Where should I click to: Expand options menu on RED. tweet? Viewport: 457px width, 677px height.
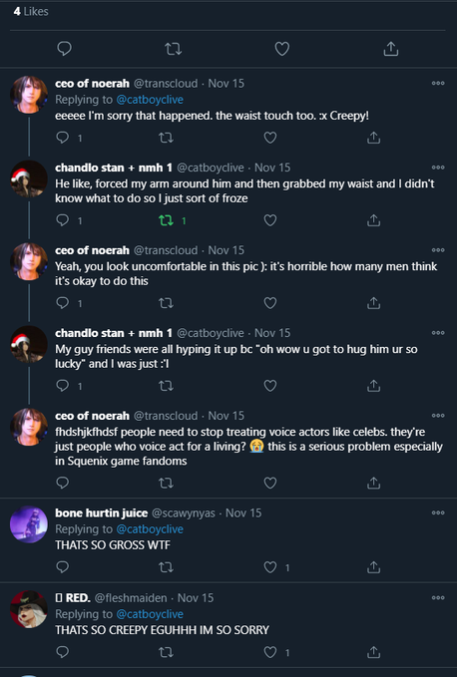[438, 598]
